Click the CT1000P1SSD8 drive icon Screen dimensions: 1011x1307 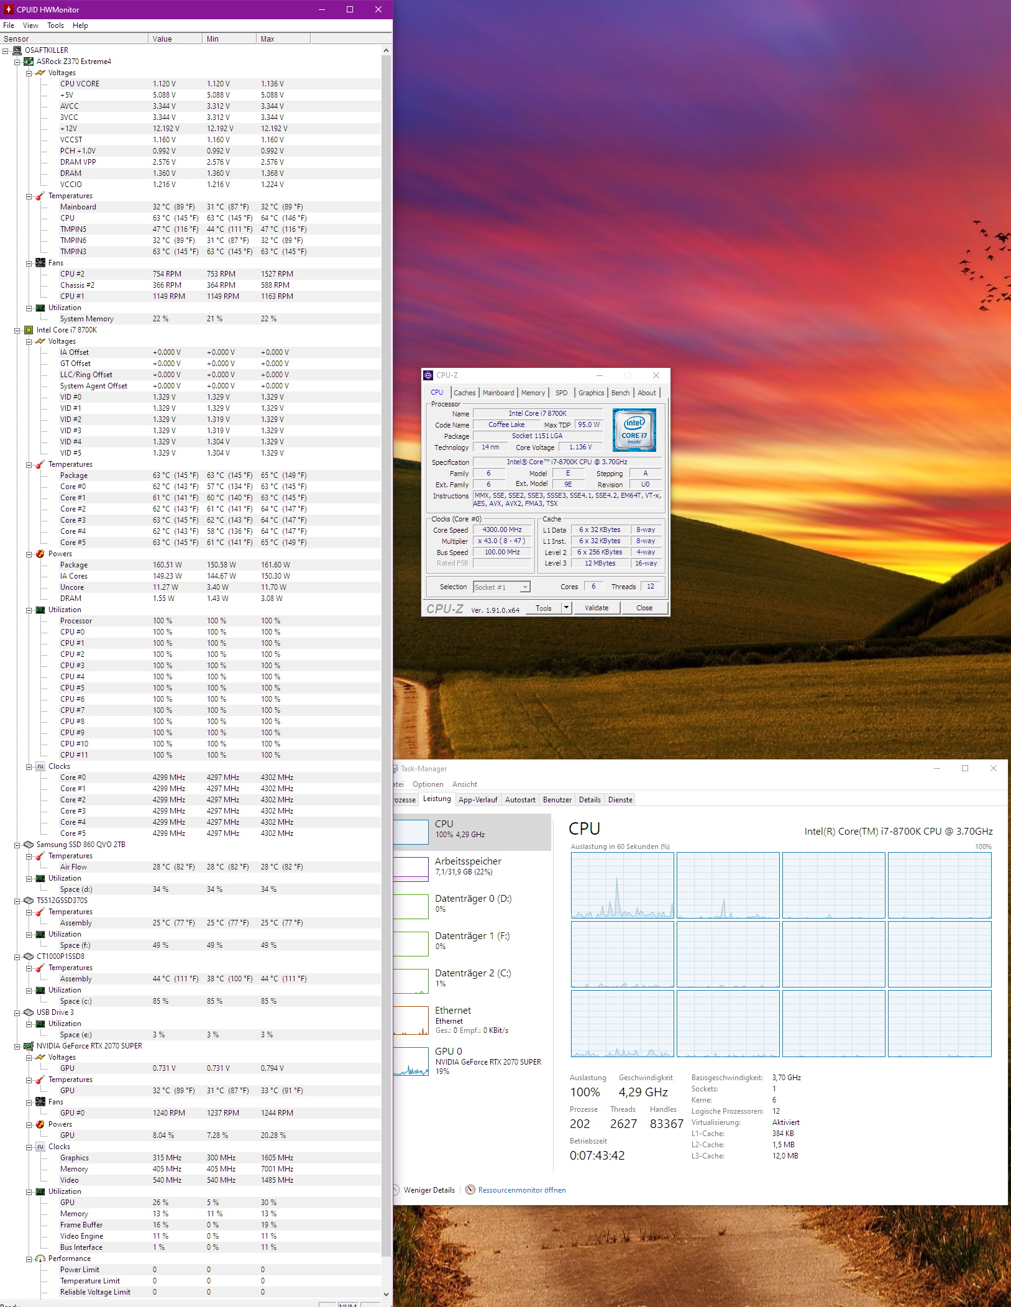pos(29,956)
